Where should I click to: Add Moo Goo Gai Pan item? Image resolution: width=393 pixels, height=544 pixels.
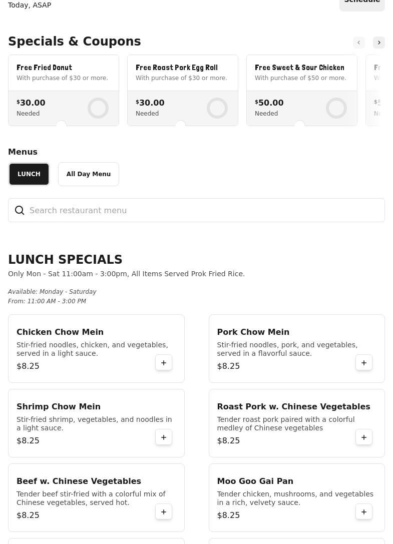click(x=364, y=511)
